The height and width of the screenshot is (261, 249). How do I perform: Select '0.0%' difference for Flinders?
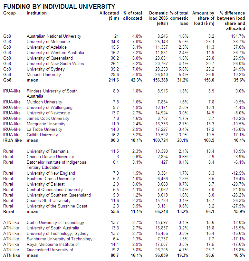click(240, 91)
